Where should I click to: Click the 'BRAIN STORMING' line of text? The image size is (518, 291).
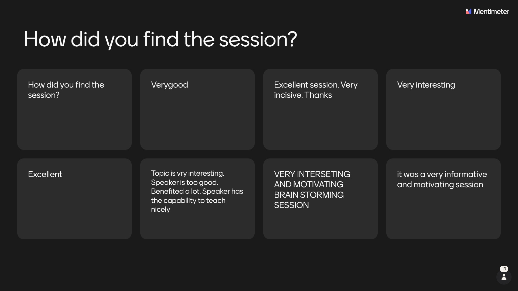click(309, 195)
